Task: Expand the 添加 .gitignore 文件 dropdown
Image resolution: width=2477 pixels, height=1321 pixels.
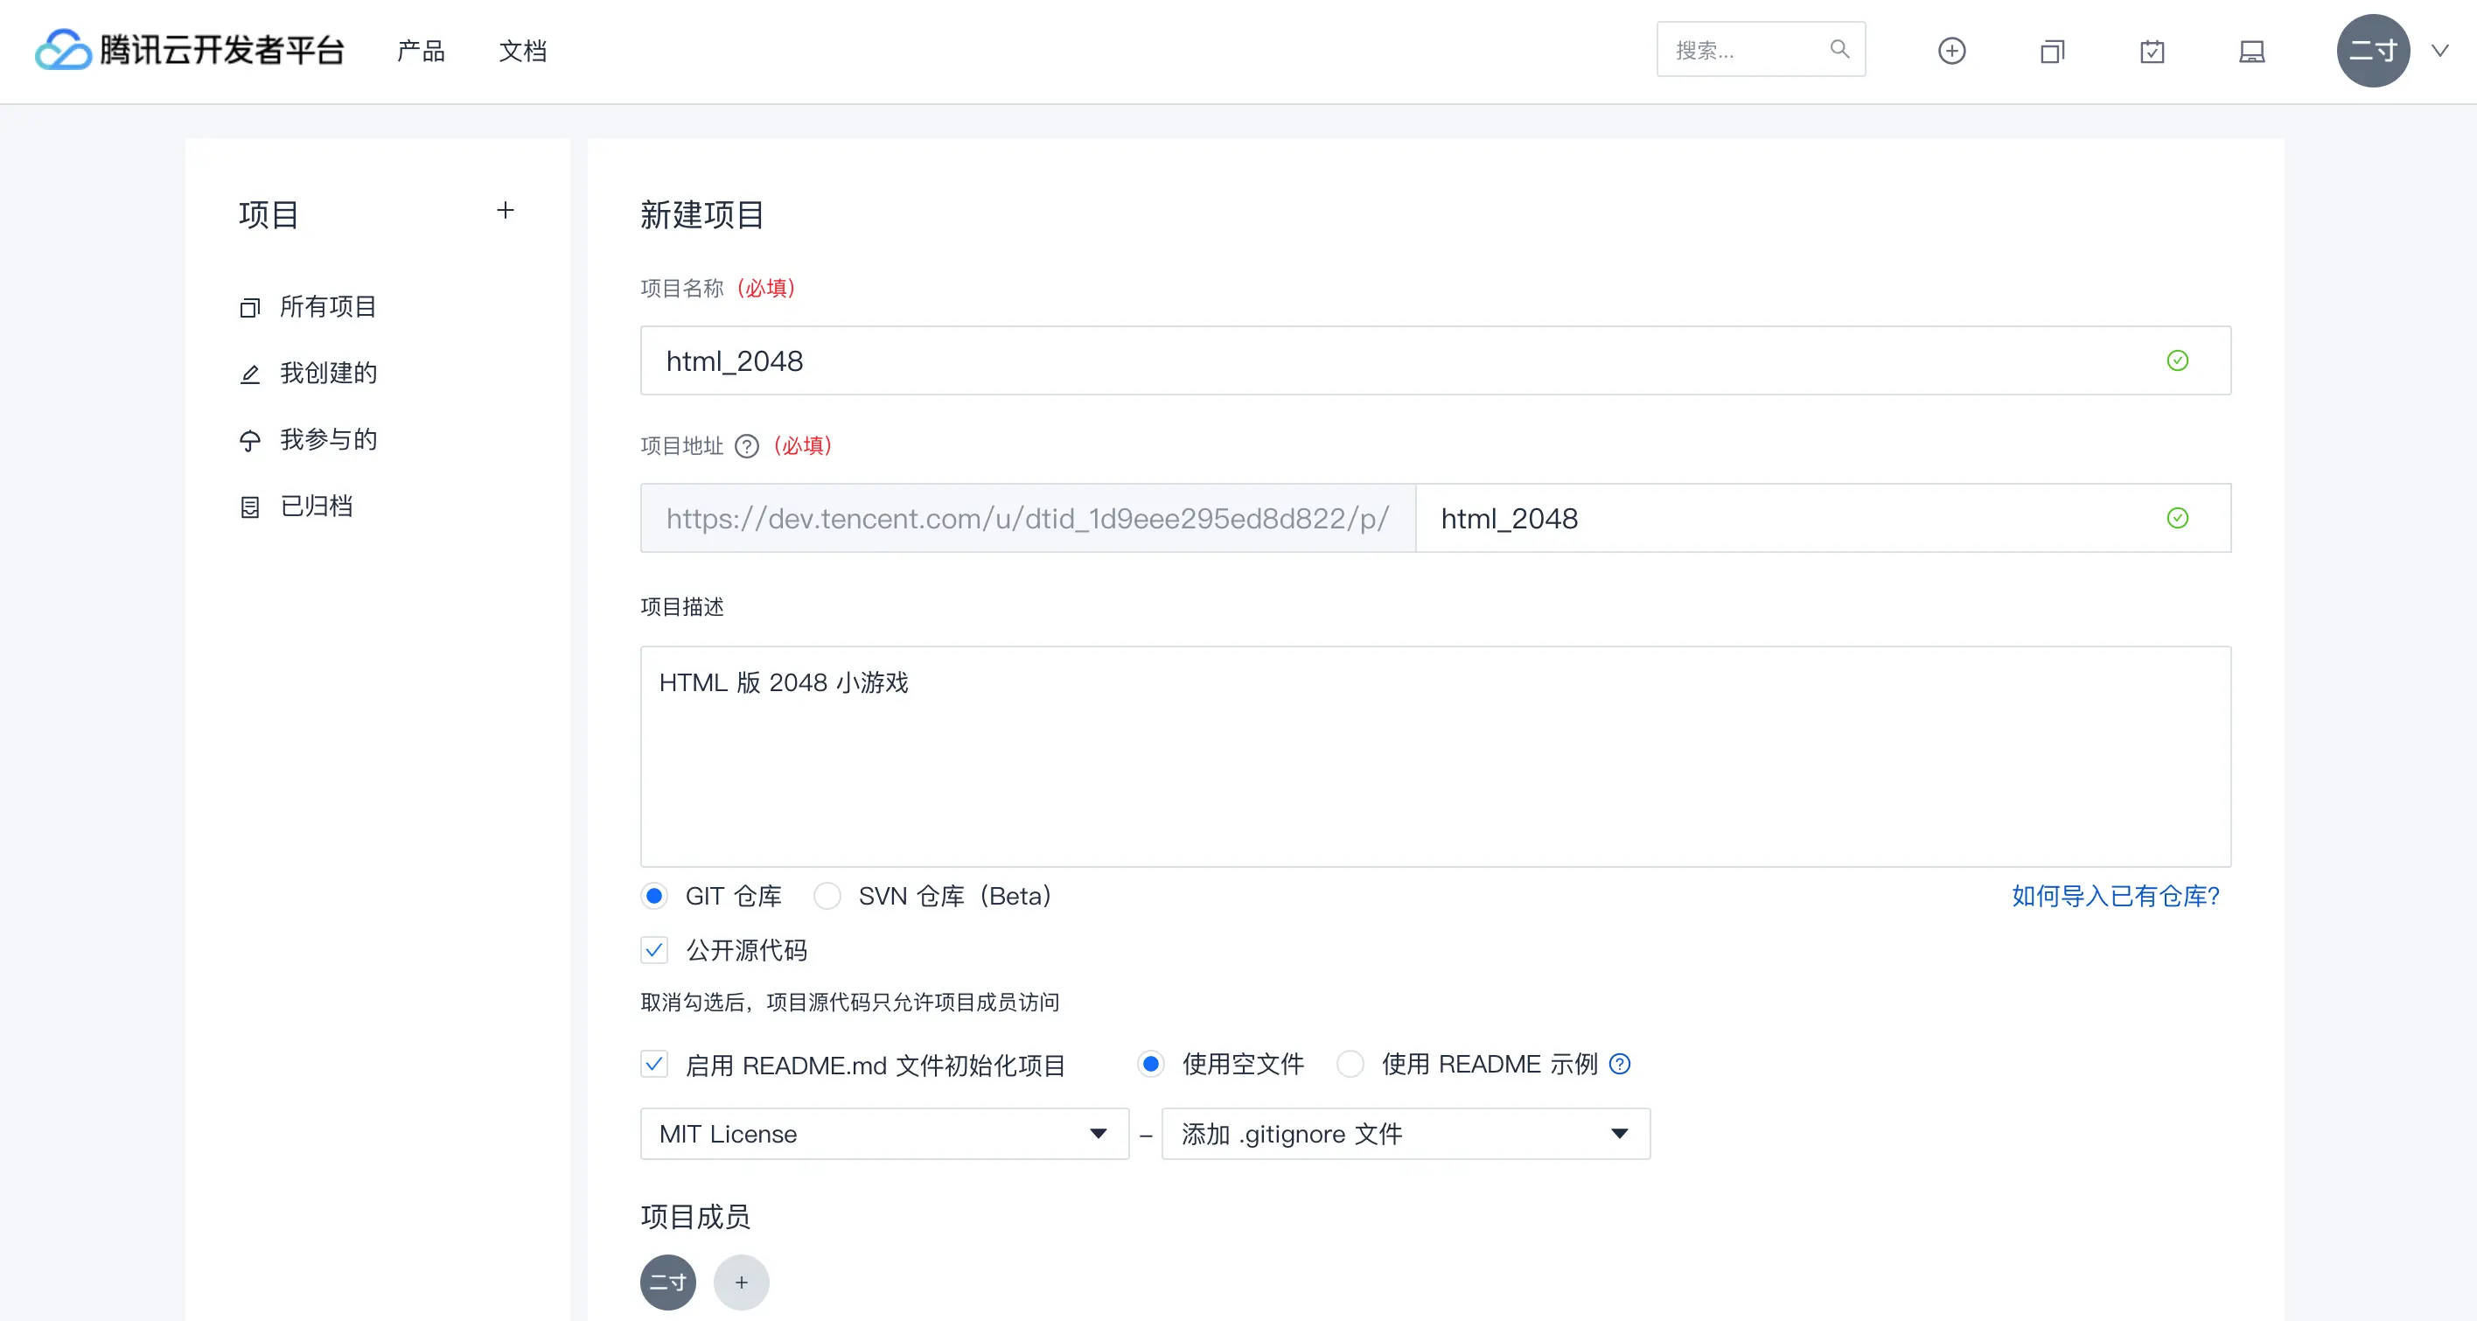Action: pyautogui.click(x=1405, y=1134)
